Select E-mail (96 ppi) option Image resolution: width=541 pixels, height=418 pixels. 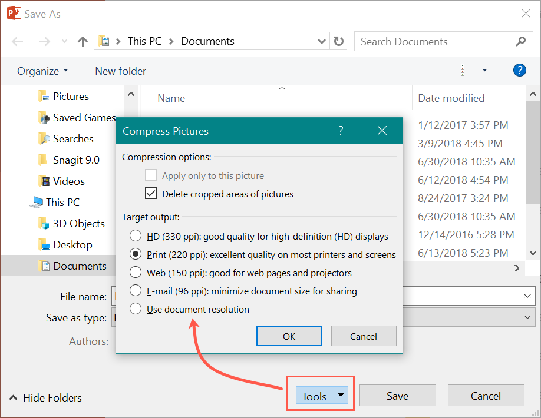(136, 291)
